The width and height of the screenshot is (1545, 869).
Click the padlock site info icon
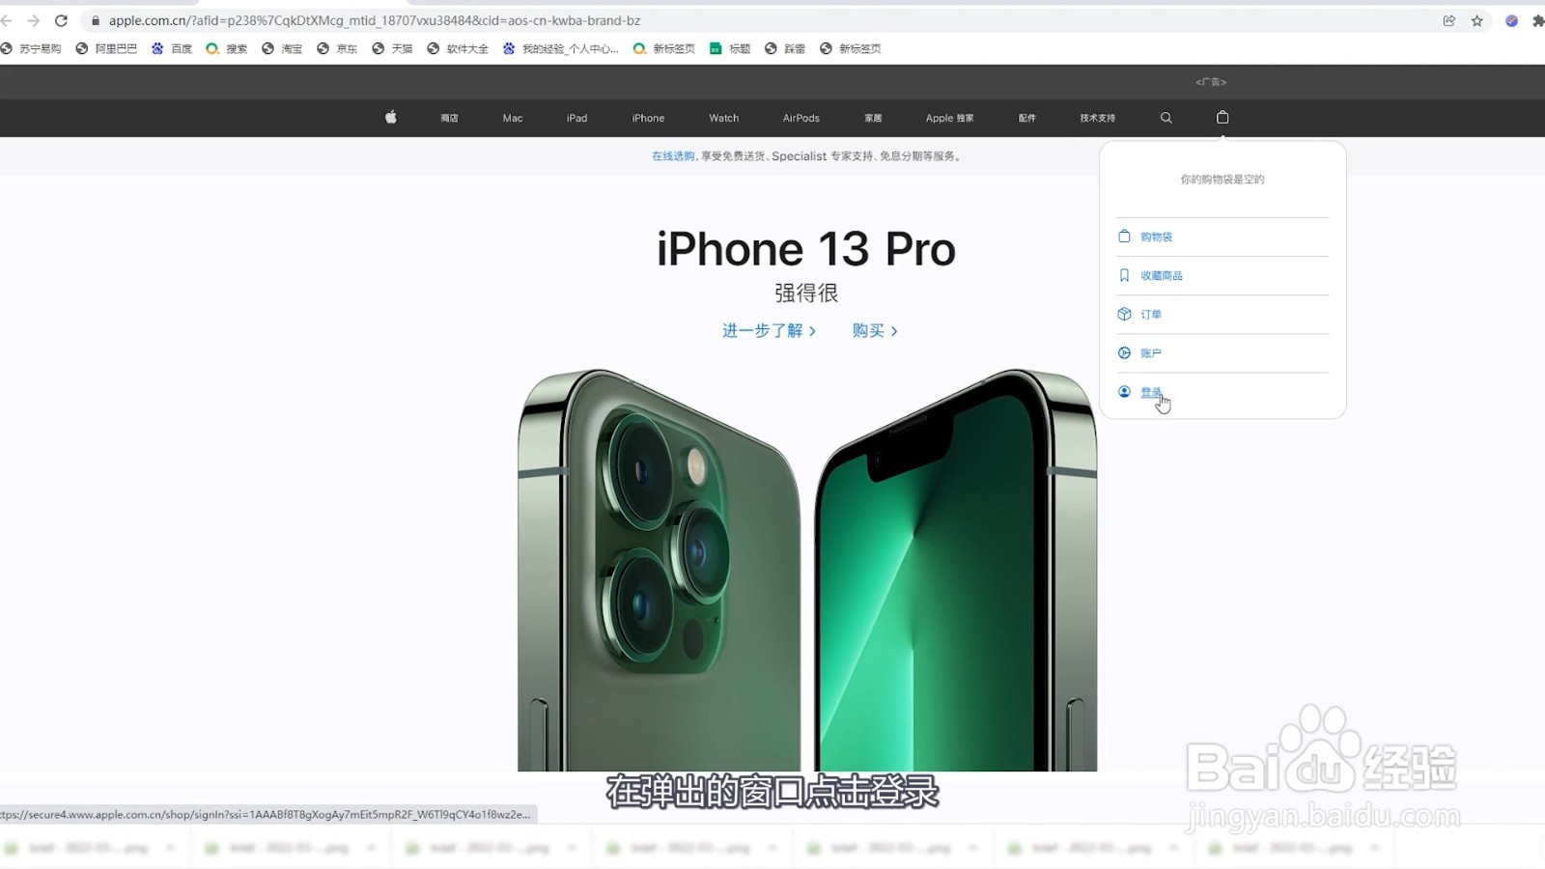[x=95, y=20]
